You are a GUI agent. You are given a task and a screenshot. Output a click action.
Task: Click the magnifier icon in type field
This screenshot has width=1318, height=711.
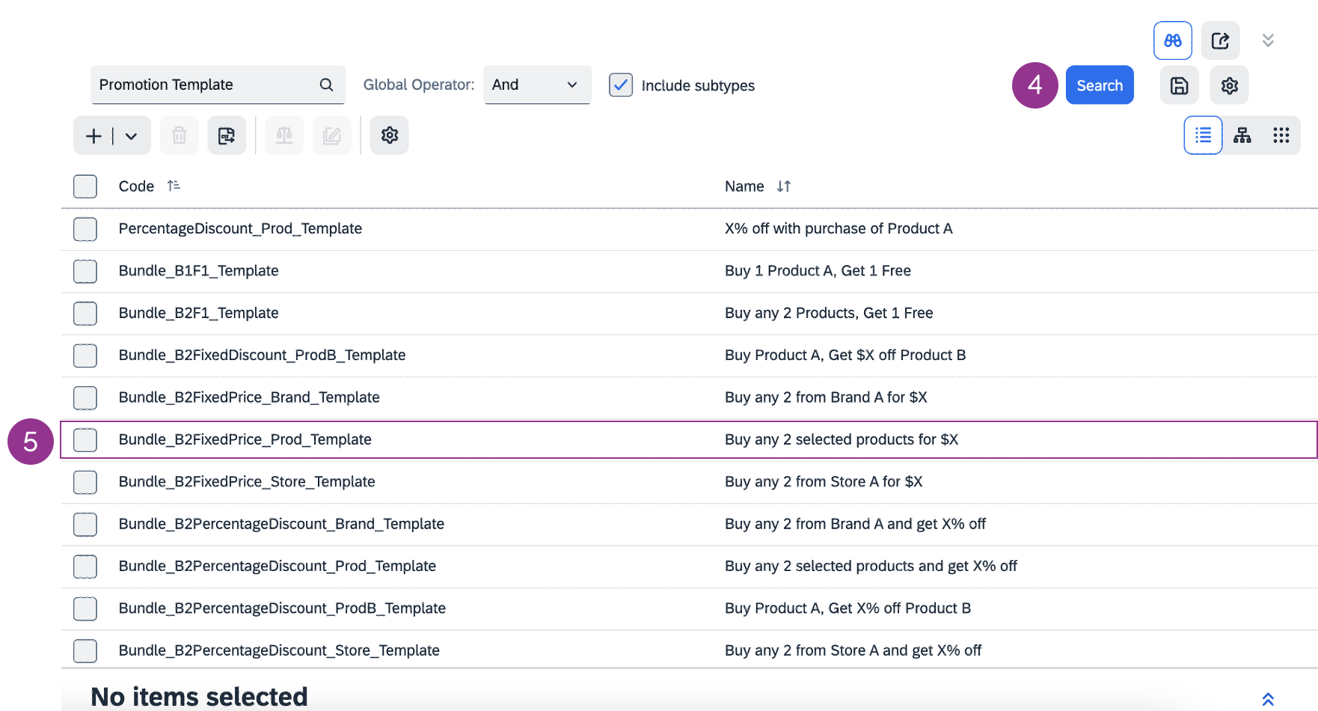click(326, 85)
